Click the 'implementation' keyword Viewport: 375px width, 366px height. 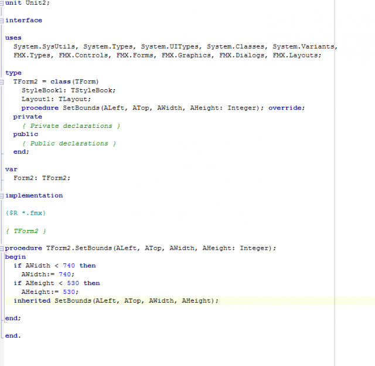coord(34,195)
